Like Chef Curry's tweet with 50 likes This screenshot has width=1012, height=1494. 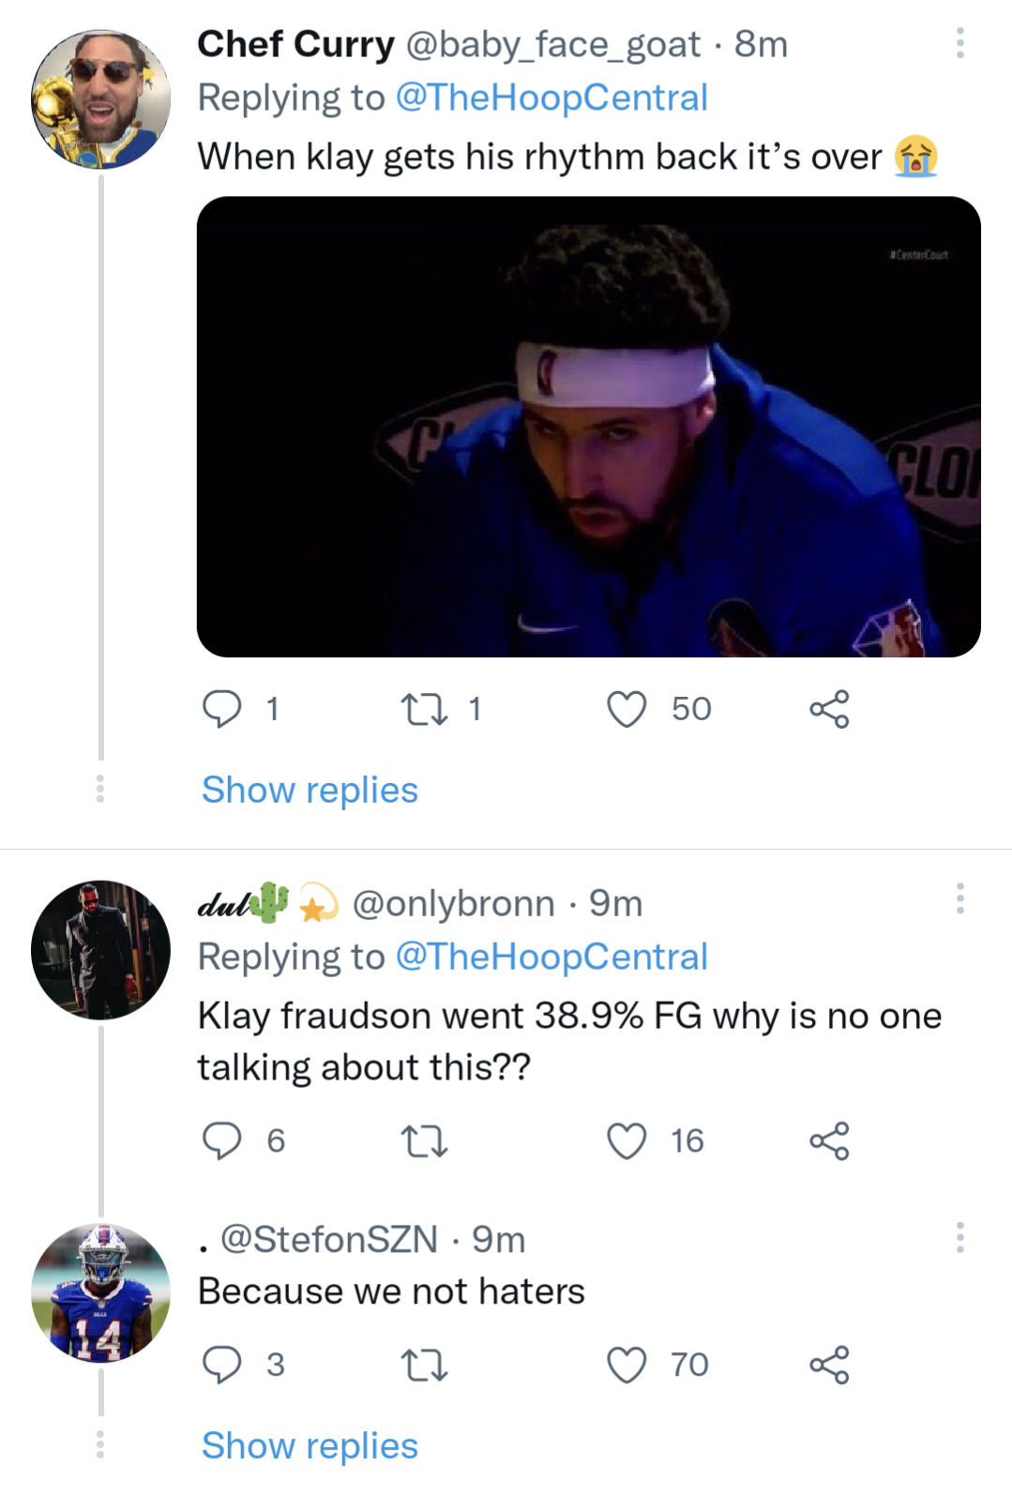[627, 709]
